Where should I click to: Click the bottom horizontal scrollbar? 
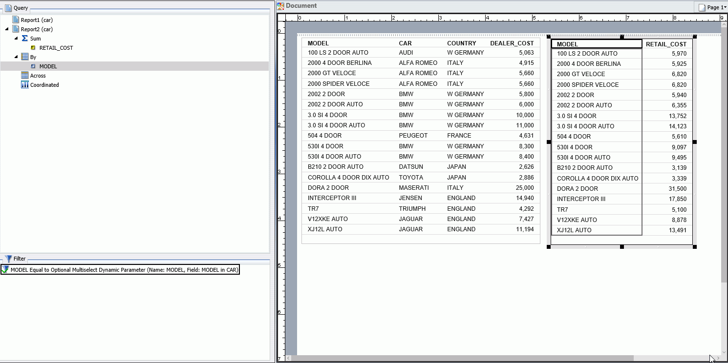pyautogui.click(x=489, y=358)
